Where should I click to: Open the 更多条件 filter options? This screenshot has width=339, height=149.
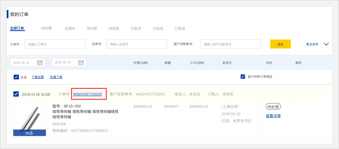pos(312,44)
